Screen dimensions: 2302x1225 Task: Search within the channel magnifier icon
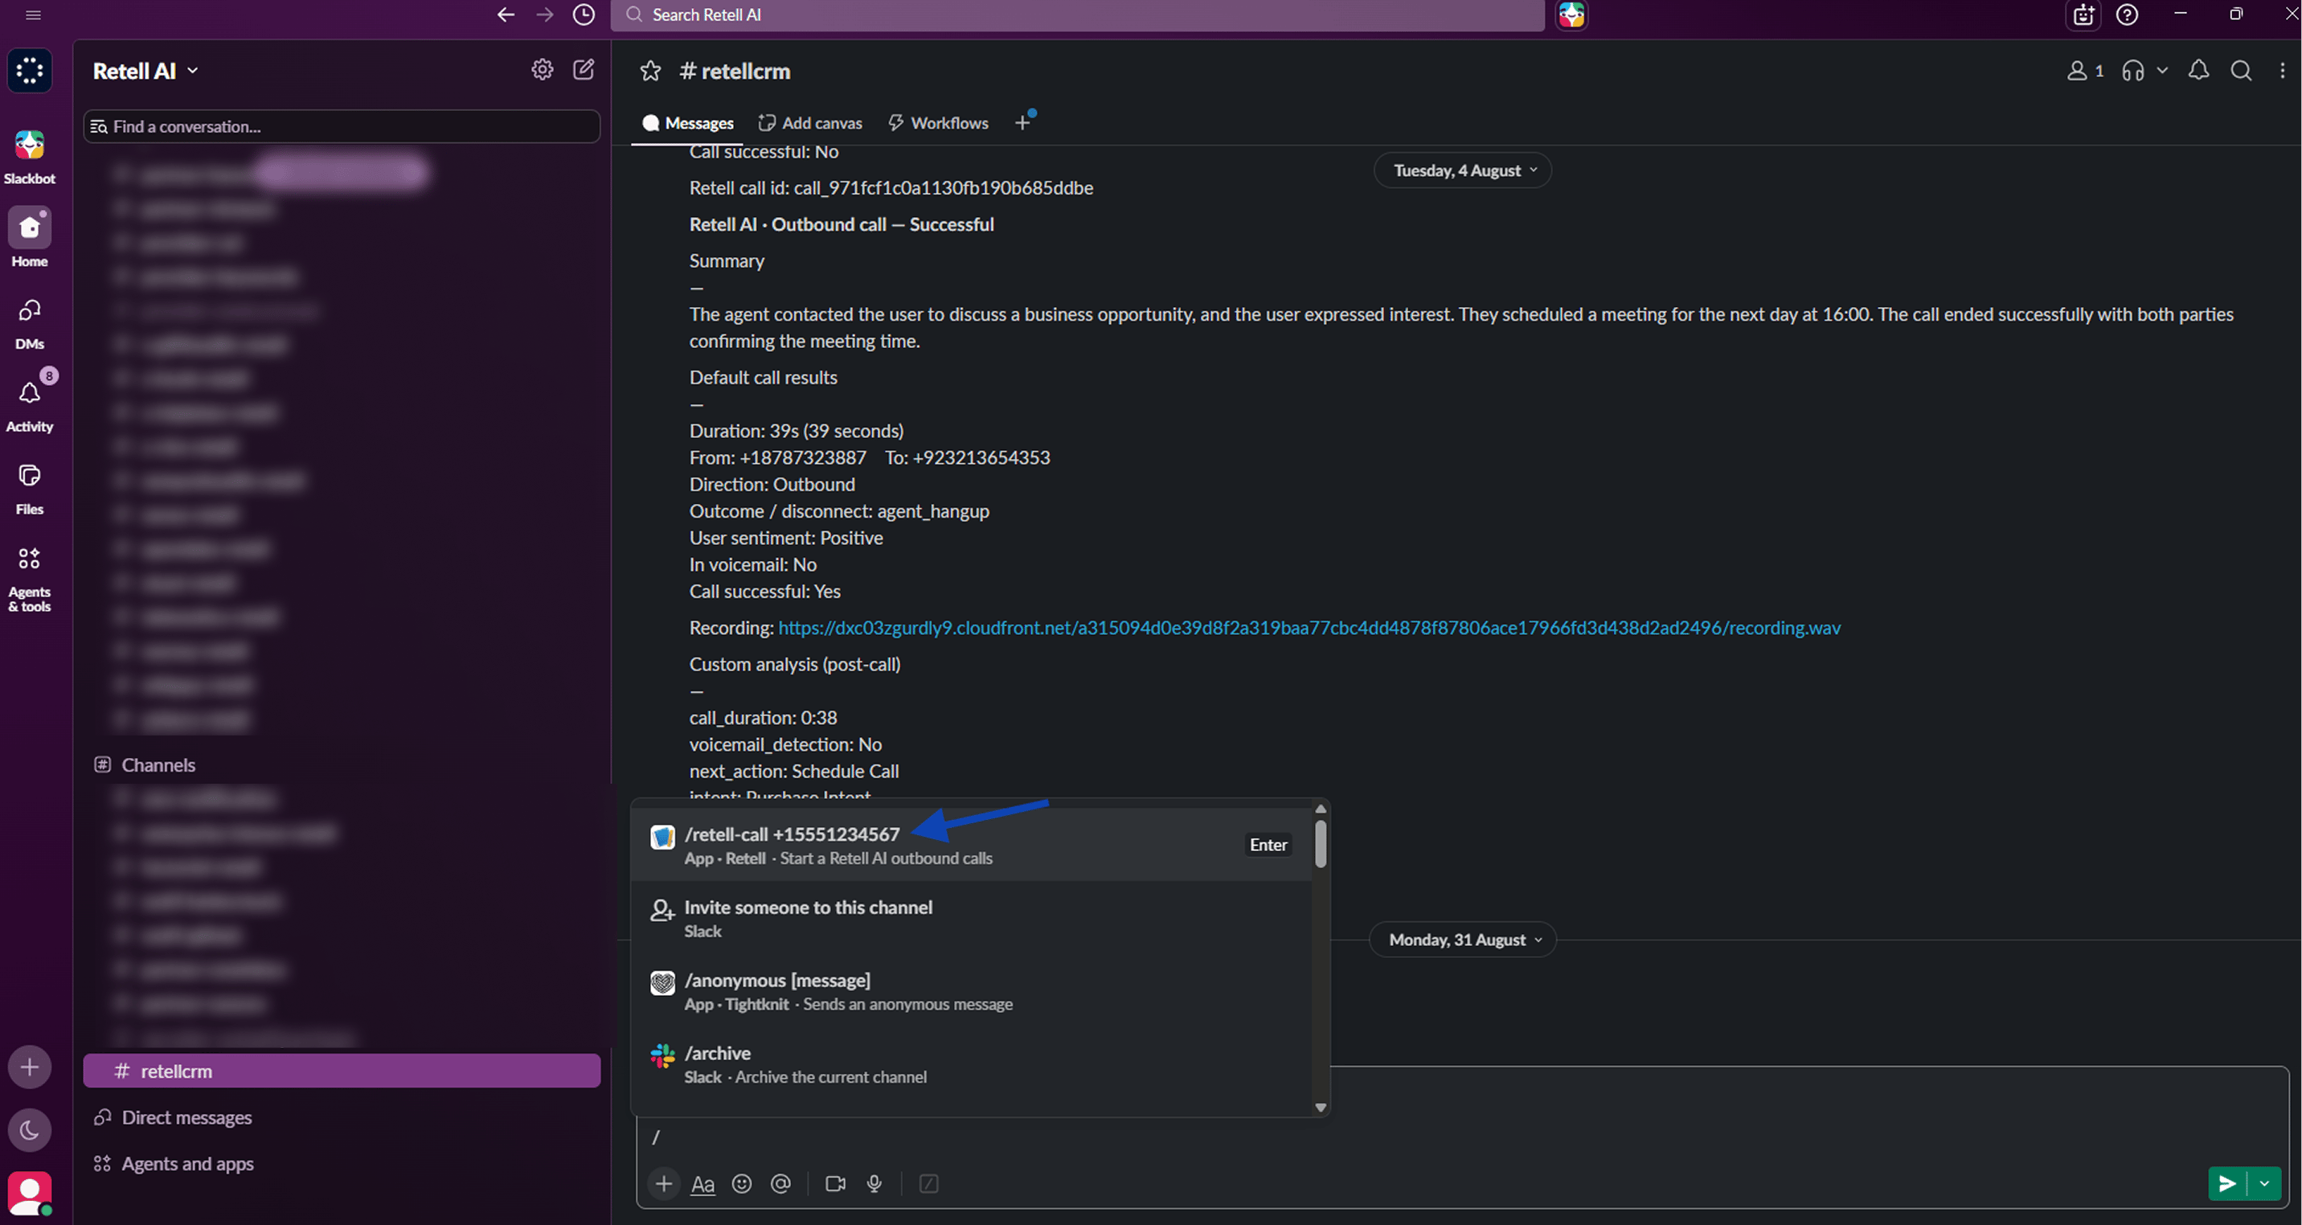2241,71
